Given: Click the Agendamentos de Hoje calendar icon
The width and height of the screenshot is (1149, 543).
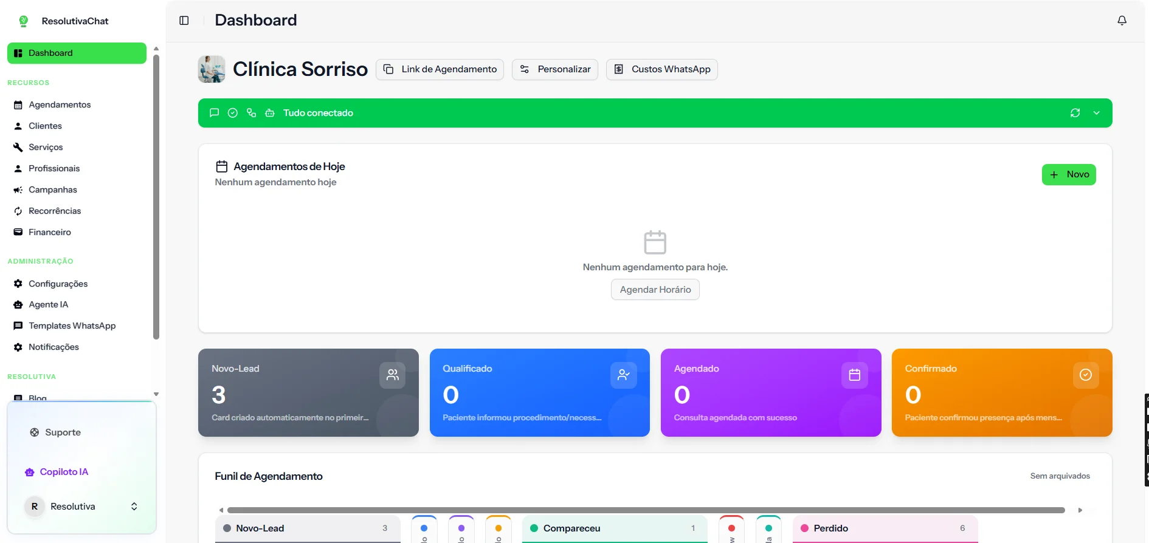Looking at the screenshot, I should [222, 166].
